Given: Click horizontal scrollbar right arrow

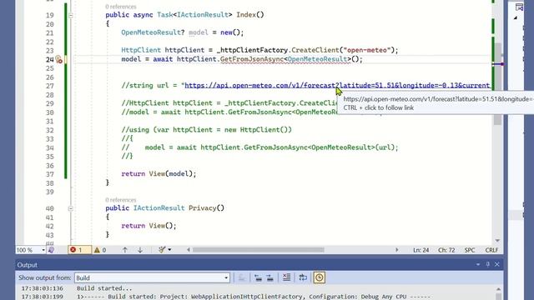Looking at the screenshot, I should [x=397, y=250].
